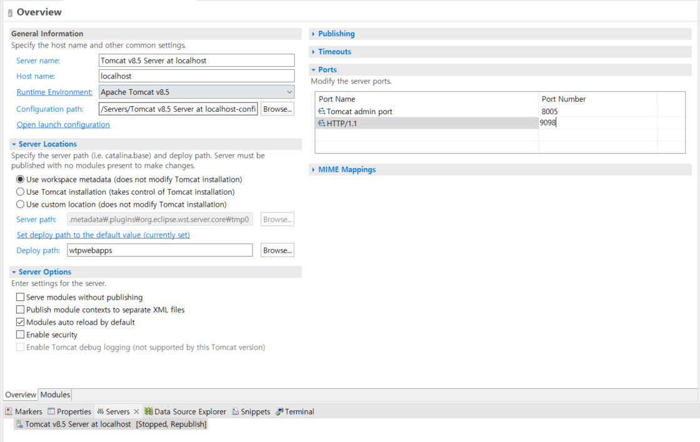Close the Servers view tab
The height and width of the screenshot is (442, 700).
(x=137, y=411)
